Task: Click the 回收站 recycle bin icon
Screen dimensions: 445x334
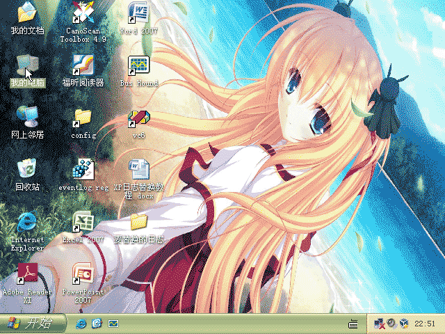Action: coord(27,170)
